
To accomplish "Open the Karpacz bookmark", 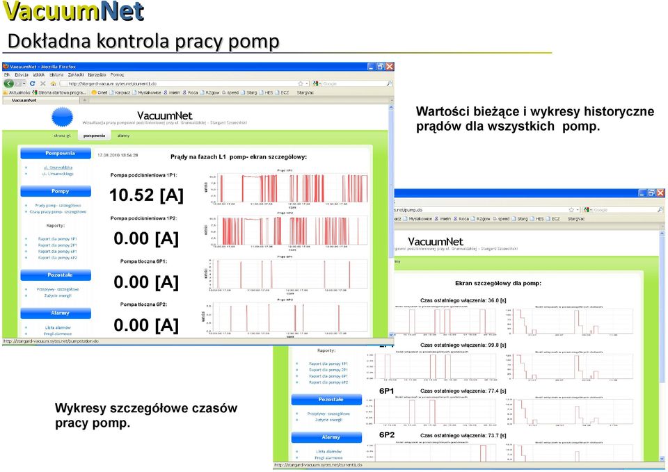I will coord(120,92).
